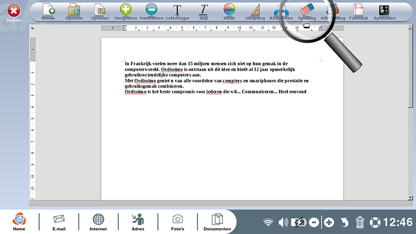Screen dimensions: 416x234
Task: Click the right indent marker on the ruler
Action: [321, 29]
